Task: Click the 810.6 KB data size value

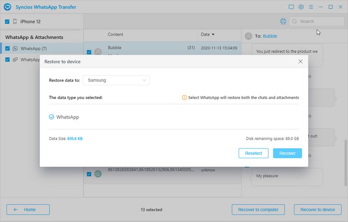Action: click(75, 138)
